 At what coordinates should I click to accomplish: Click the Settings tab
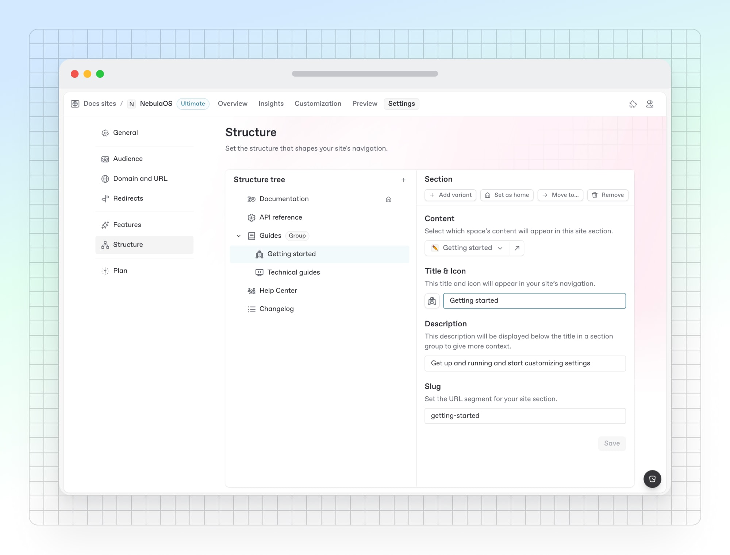401,104
